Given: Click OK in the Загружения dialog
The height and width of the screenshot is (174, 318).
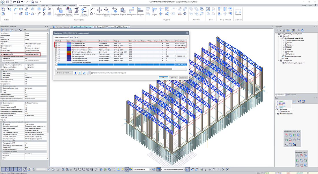Looking at the screenshot, I should 163,78.
